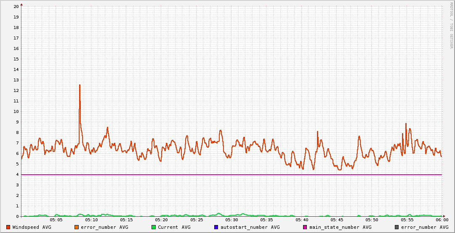The width and height of the screenshot is (455, 233).
Task: Select the green Current AVG legend swatch
Action: pyautogui.click(x=154, y=227)
